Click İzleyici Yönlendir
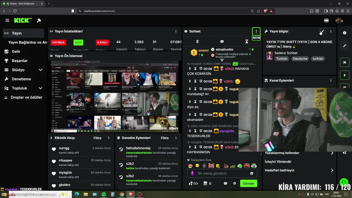The image size is (352, 198). coord(278,162)
